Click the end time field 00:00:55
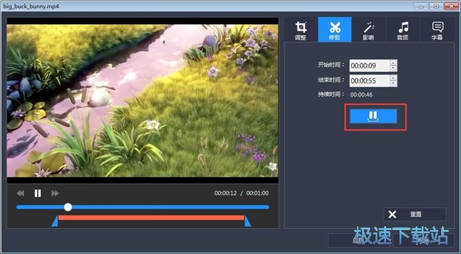 pos(369,81)
